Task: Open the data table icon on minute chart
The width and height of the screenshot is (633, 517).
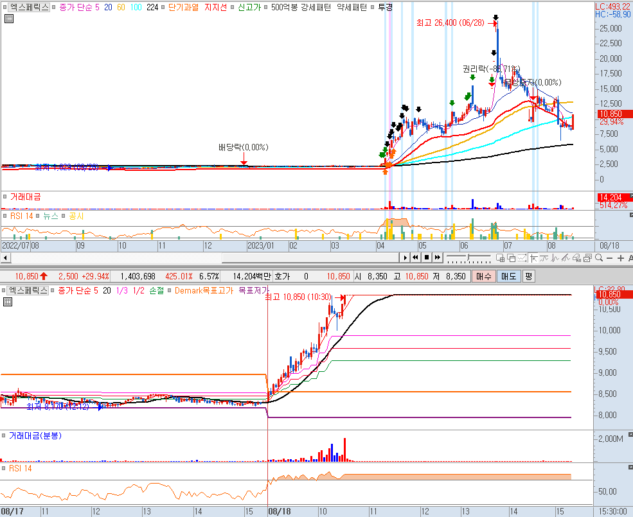Action: [8, 302]
